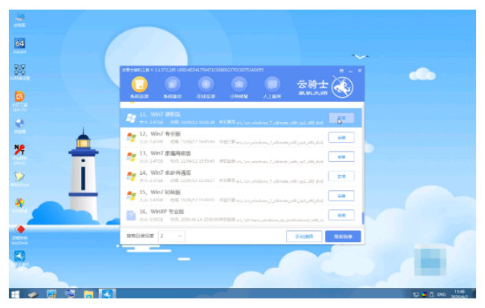Click the 云骑士 knight logo

pos(342,87)
